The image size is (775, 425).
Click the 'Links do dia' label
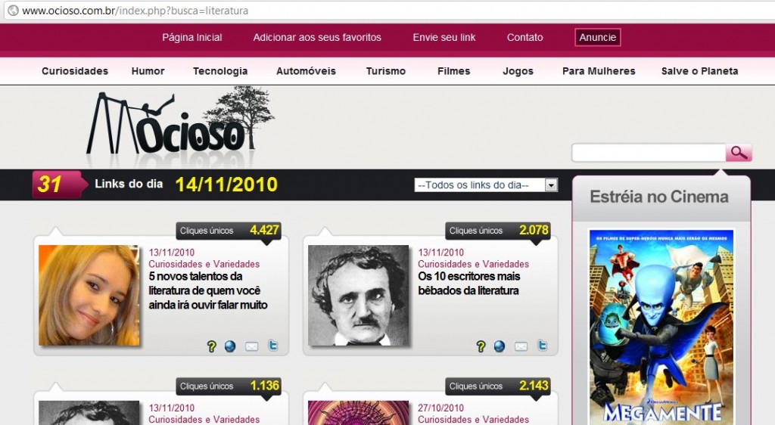pyautogui.click(x=129, y=184)
